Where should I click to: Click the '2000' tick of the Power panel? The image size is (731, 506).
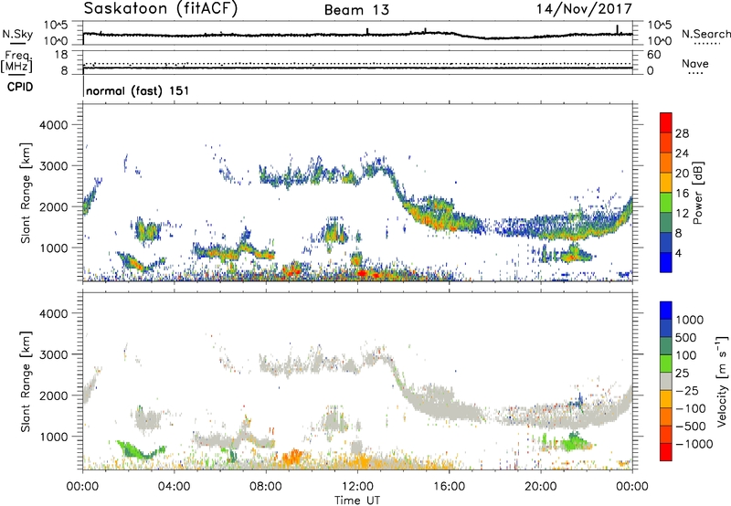click(x=53, y=206)
